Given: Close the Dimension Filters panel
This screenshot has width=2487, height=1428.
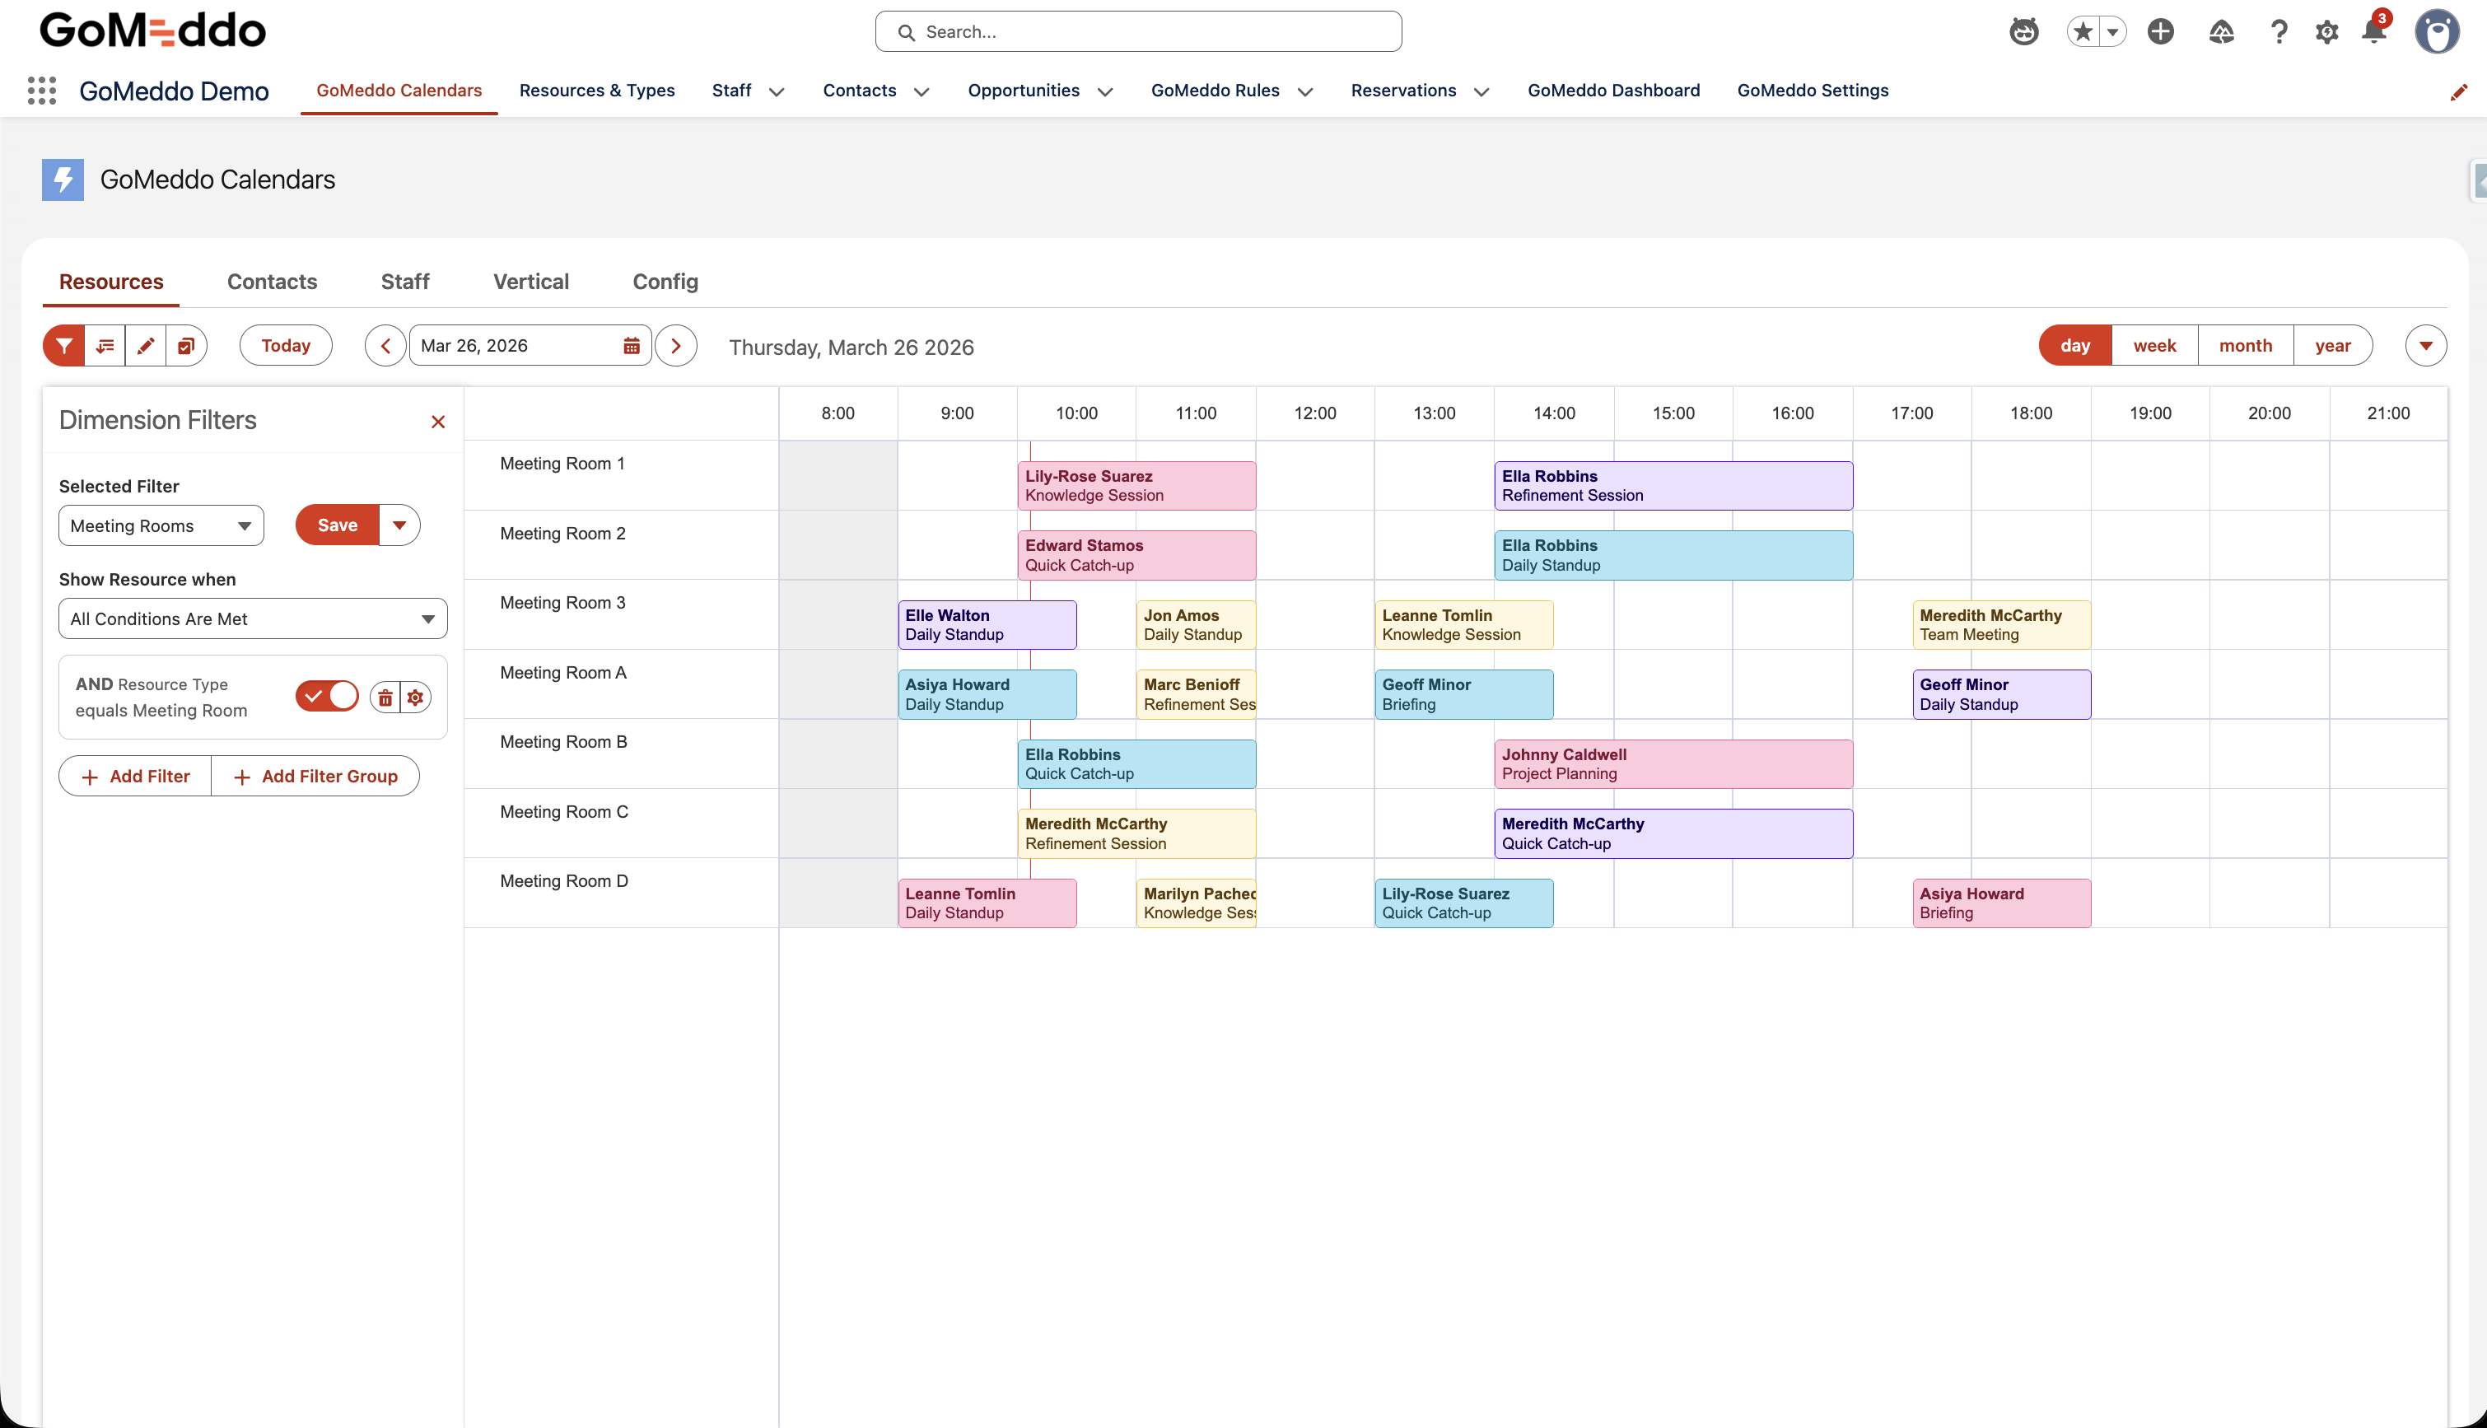Looking at the screenshot, I should coord(438,422).
